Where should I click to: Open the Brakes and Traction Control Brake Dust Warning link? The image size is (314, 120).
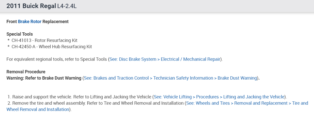(x=170, y=78)
